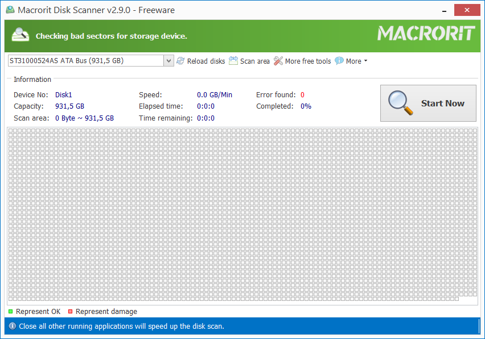Click the blue Disk1 device link

63,94
